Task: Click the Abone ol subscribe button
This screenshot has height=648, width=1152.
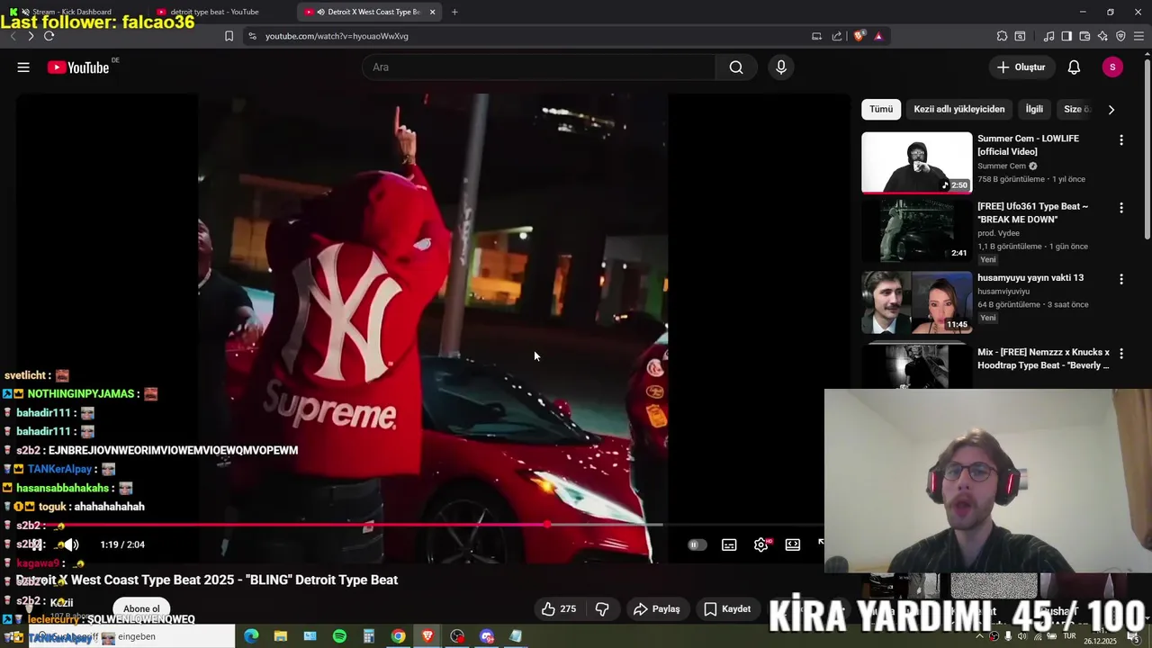Action: point(141,609)
